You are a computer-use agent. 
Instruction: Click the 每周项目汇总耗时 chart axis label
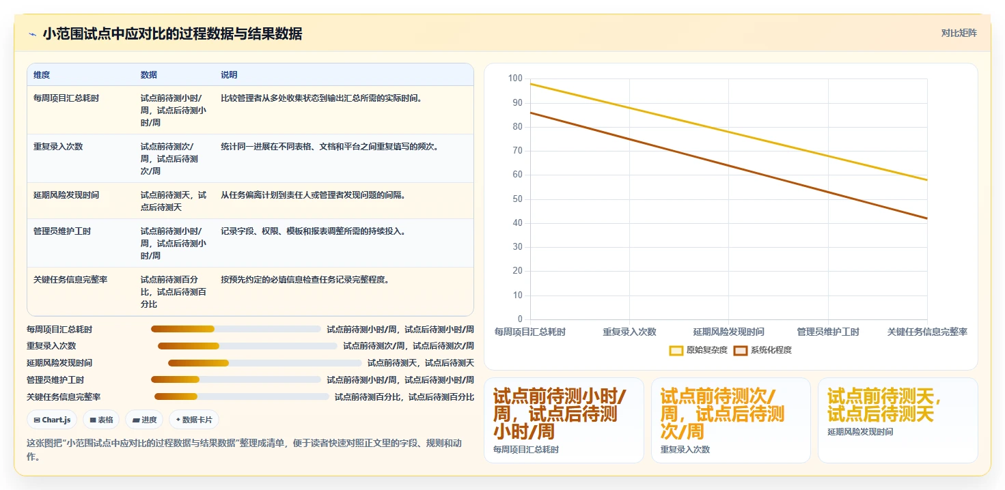[x=530, y=332]
